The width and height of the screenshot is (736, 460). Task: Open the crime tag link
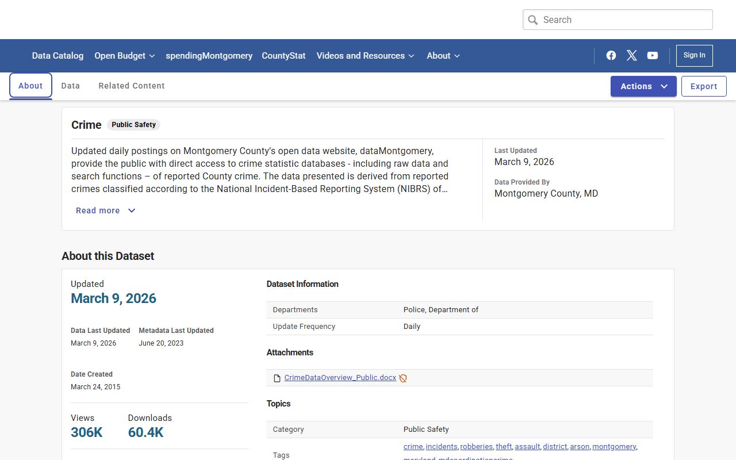pos(413,447)
